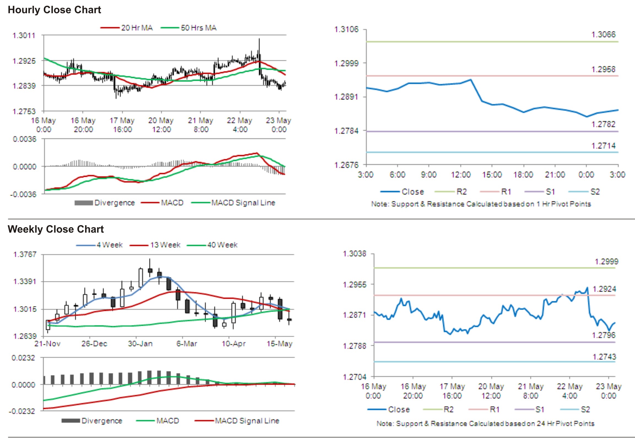
Task: Click the "1.2788" axis value
Action: point(355,346)
